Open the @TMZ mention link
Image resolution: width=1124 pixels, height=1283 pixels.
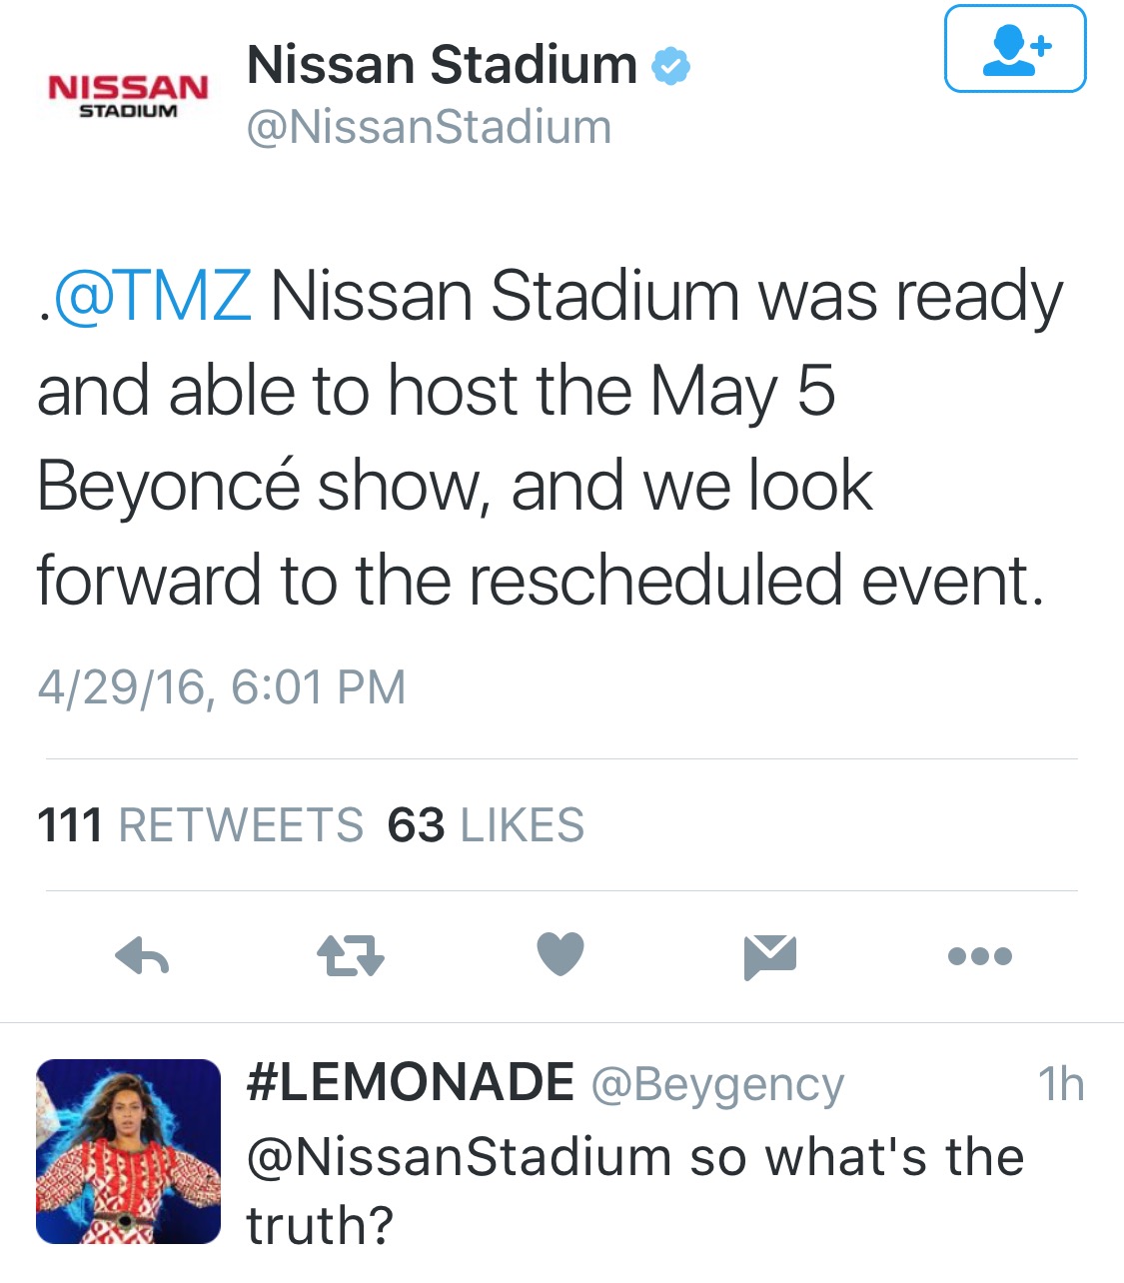point(152,296)
